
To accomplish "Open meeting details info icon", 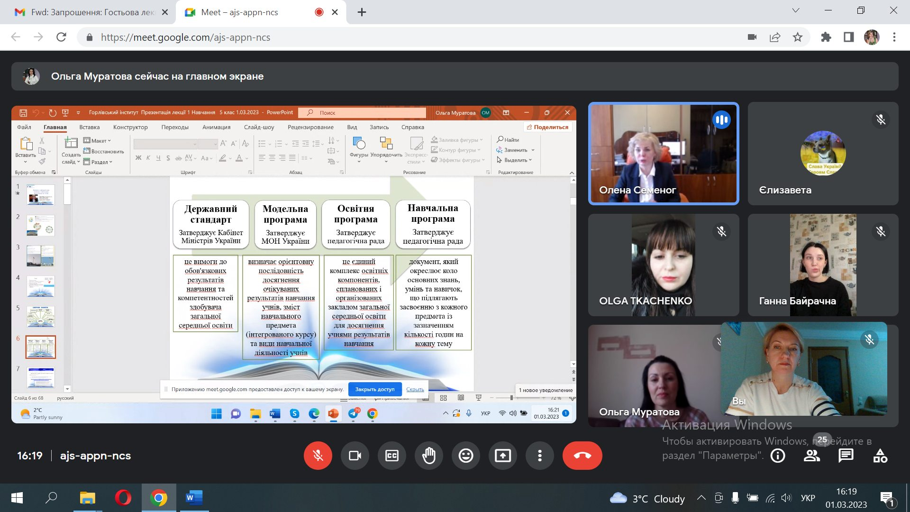I will pos(778,456).
